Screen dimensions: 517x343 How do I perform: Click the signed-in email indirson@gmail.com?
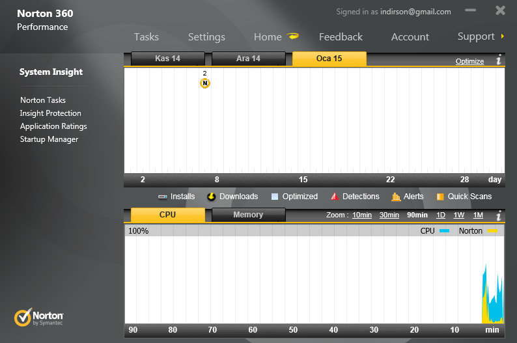(415, 12)
